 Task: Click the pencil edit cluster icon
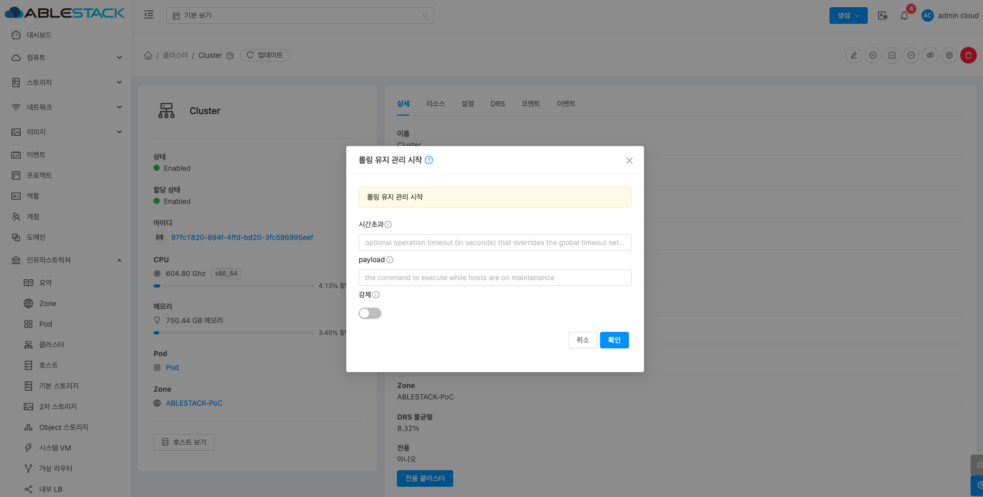(854, 55)
